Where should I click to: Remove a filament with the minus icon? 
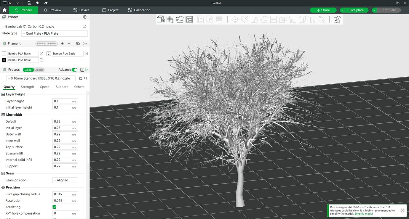coord(69,44)
